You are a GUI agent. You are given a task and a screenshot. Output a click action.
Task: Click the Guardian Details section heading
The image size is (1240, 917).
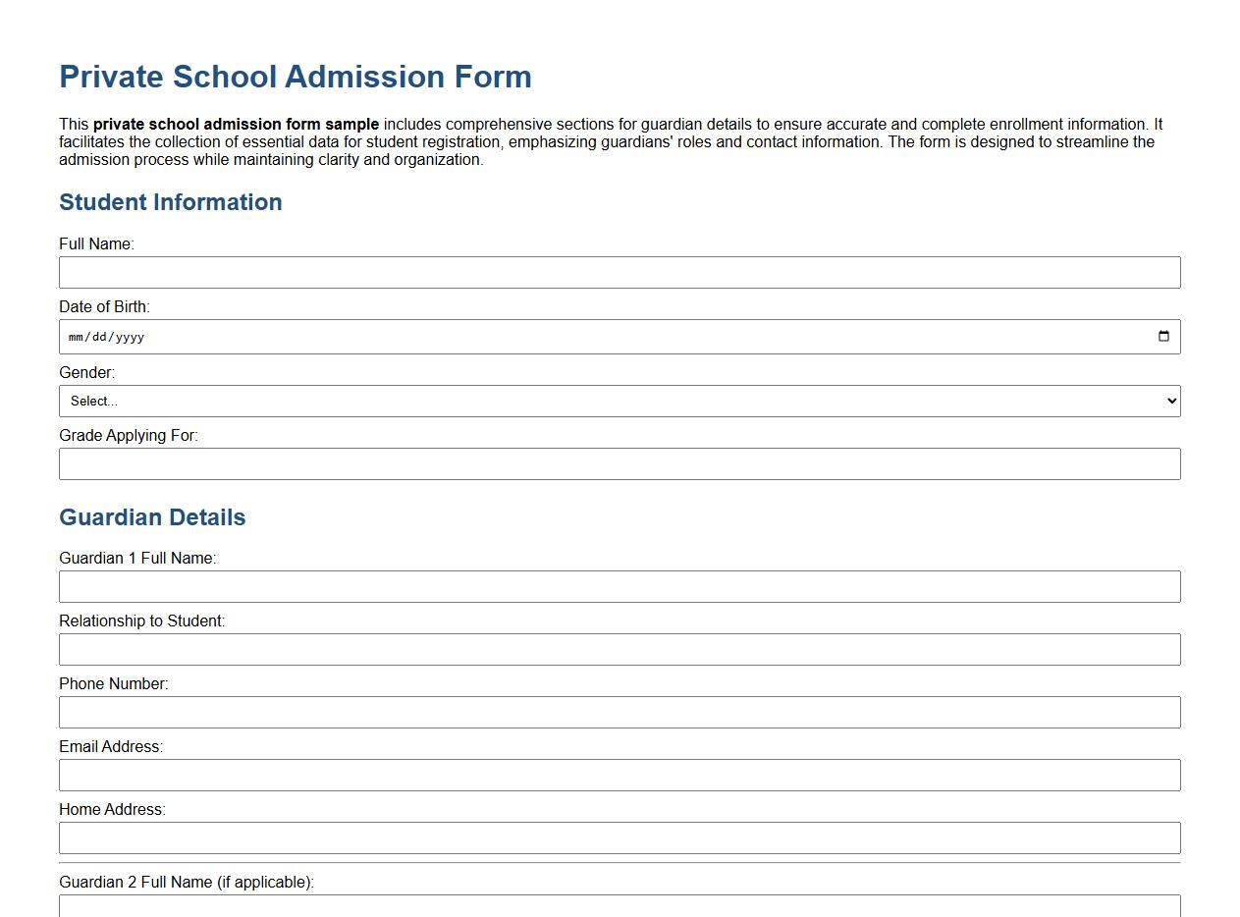click(x=152, y=517)
